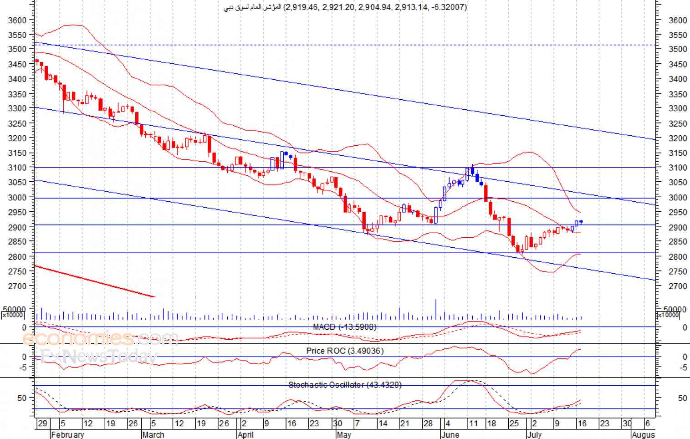Screen dimensions: 690x439
Task: Click the 2700 value on left price axis
Action: pos(17,286)
